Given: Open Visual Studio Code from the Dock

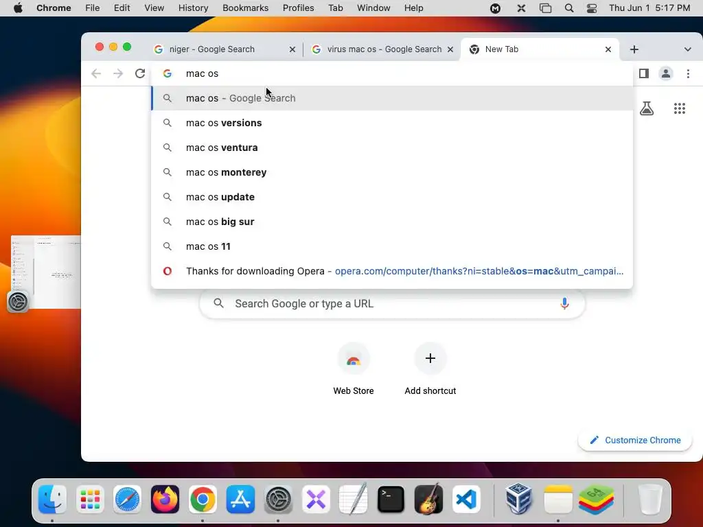Looking at the screenshot, I should pos(466,500).
